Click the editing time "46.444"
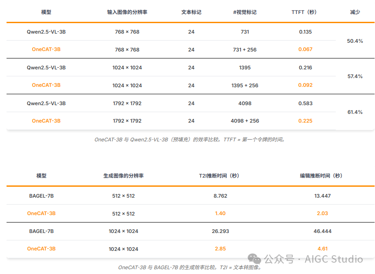This screenshot has height=274, width=375. point(322,231)
